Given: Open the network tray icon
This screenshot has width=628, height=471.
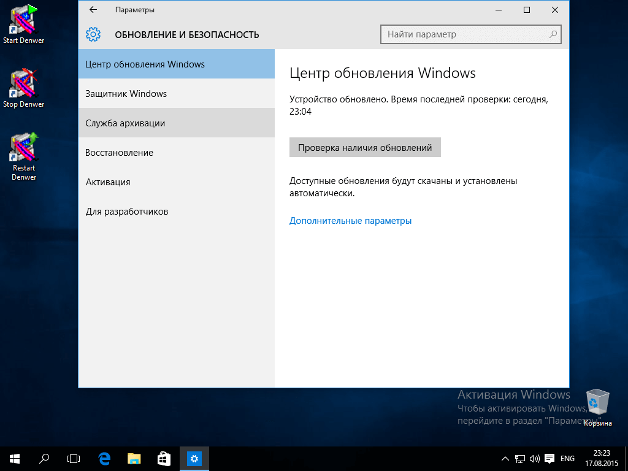Looking at the screenshot, I should click(520, 459).
